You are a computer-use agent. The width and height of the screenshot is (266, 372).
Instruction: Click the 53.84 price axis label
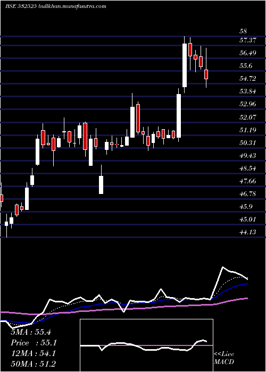[x=248, y=91]
